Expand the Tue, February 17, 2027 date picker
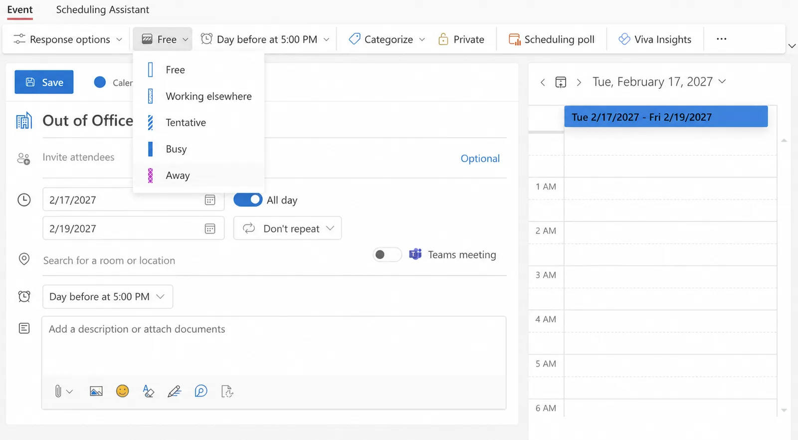 pos(659,82)
